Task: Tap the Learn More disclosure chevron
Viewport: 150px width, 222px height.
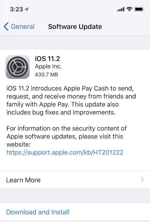Action: (x=142, y=180)
